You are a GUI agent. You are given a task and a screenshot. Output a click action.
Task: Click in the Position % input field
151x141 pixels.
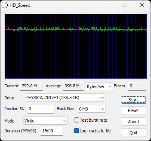[x=40, y=109]
